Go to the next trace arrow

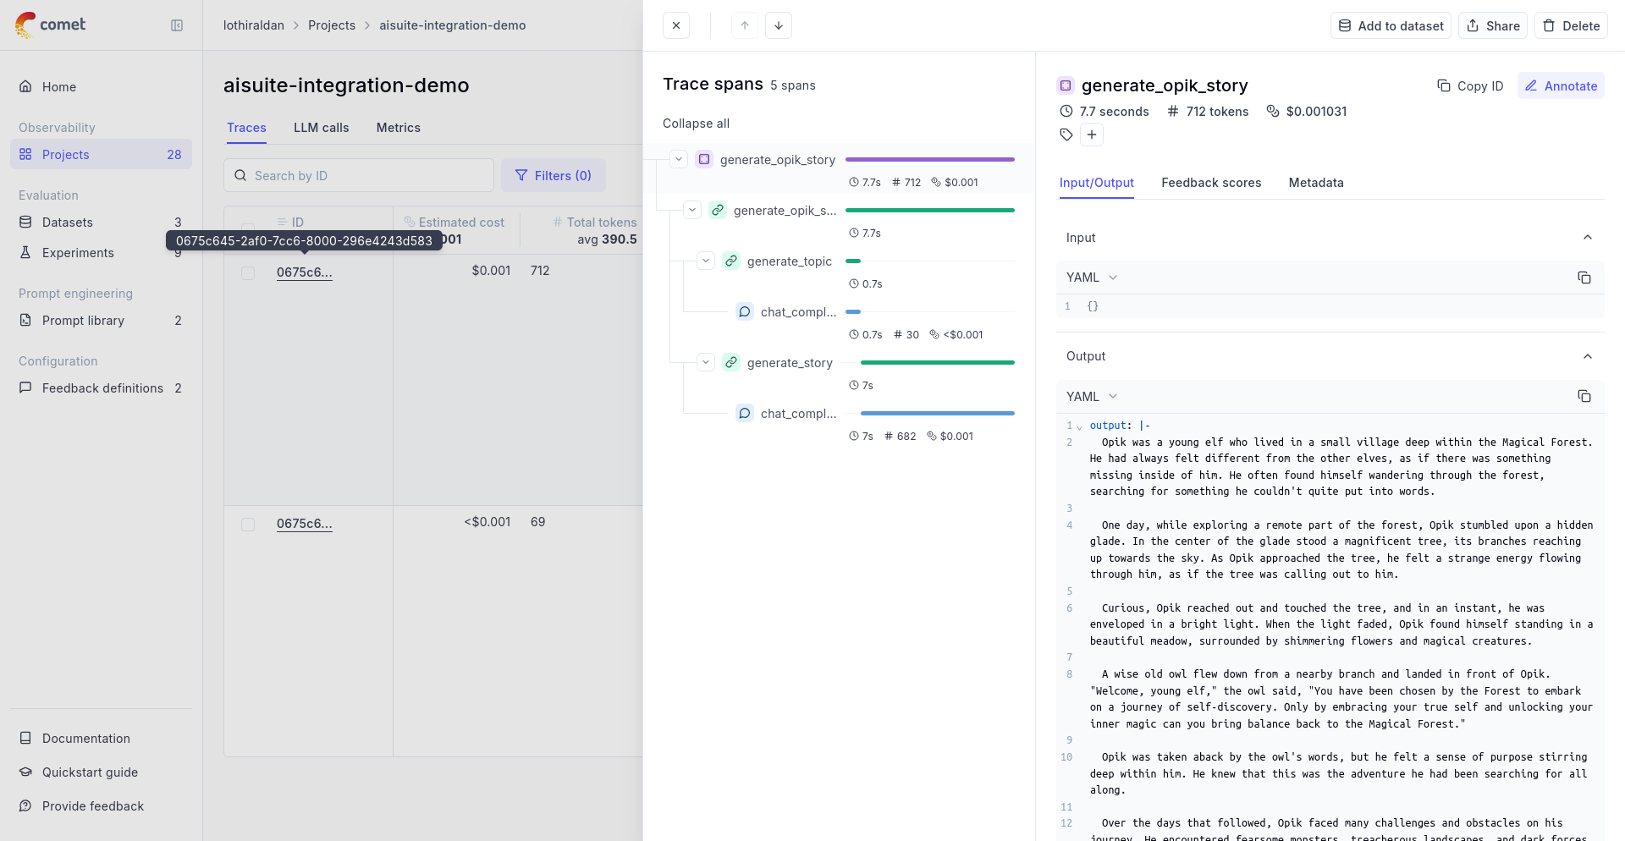coord(779,25)
